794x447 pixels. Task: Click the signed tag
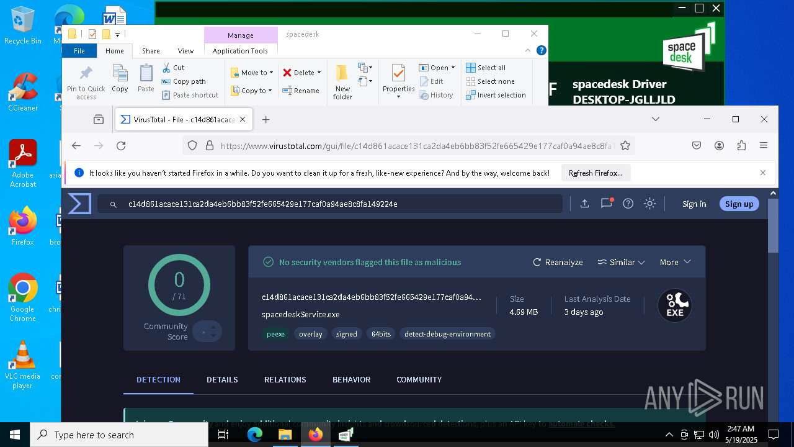346,334
